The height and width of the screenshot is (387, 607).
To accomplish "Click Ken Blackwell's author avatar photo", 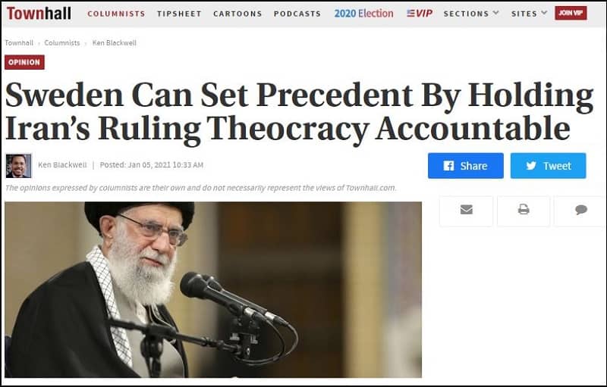I will 18,166.
